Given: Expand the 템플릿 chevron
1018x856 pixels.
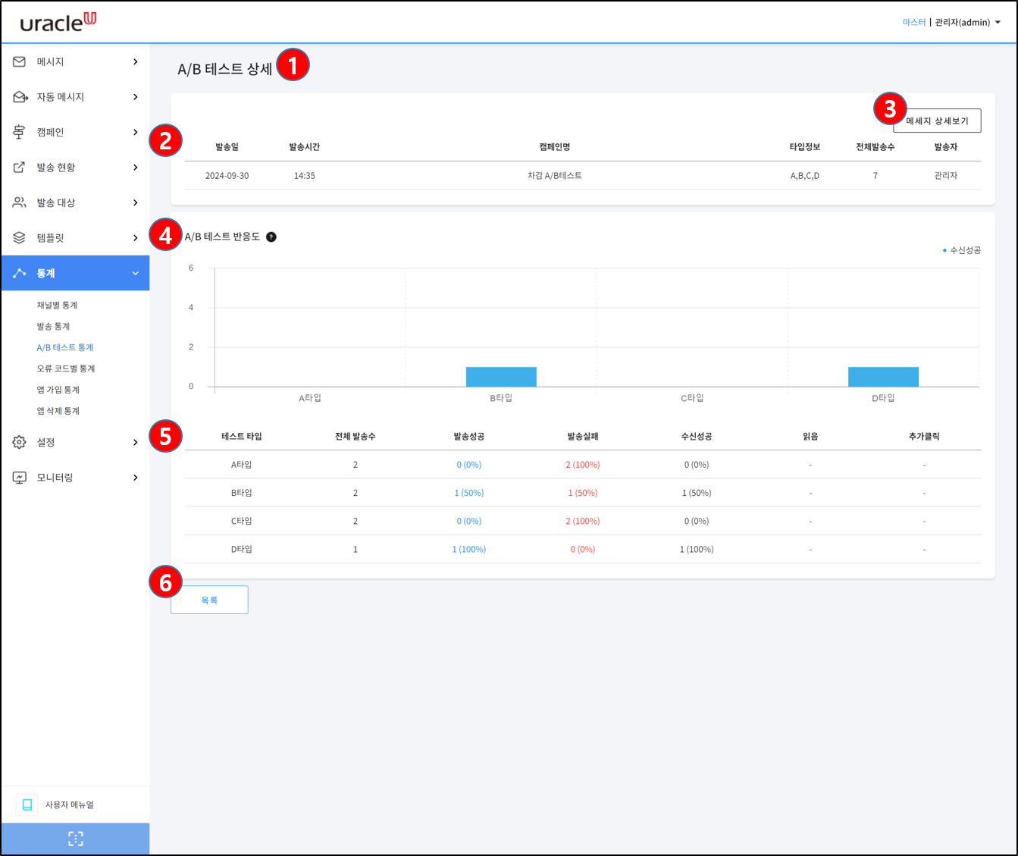Looking at the screenshot, I should 136,238.
